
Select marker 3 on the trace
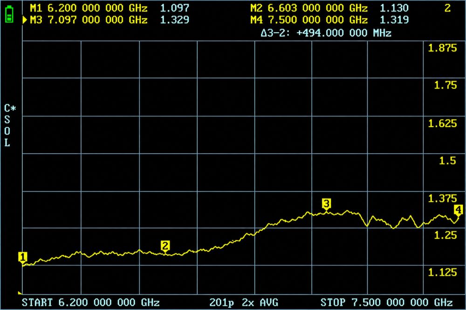326,204
